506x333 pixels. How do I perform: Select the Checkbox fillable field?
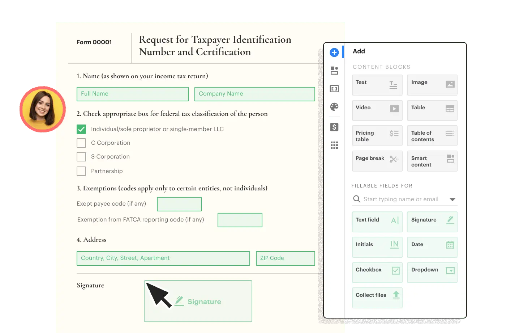377,273
